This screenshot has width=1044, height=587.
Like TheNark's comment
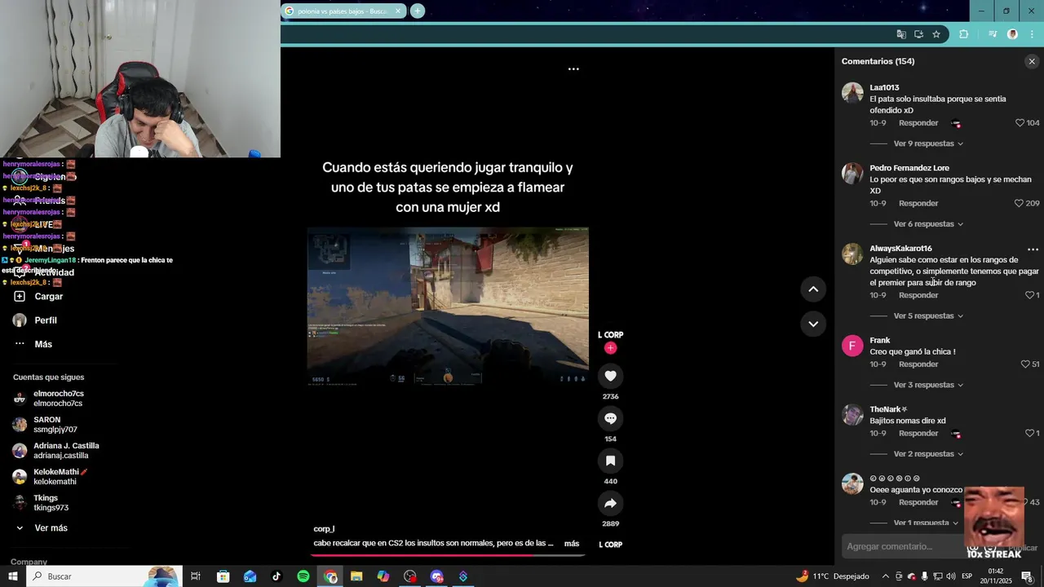pos(1029,433)
